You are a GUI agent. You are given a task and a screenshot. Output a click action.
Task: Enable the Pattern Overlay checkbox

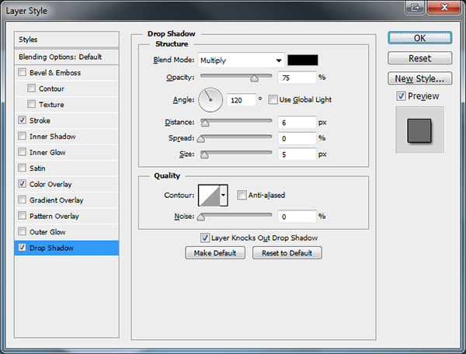coord(22,215)
